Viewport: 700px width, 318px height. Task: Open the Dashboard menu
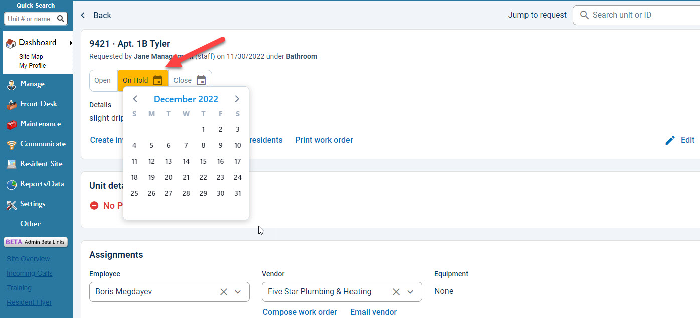(38, 43)
